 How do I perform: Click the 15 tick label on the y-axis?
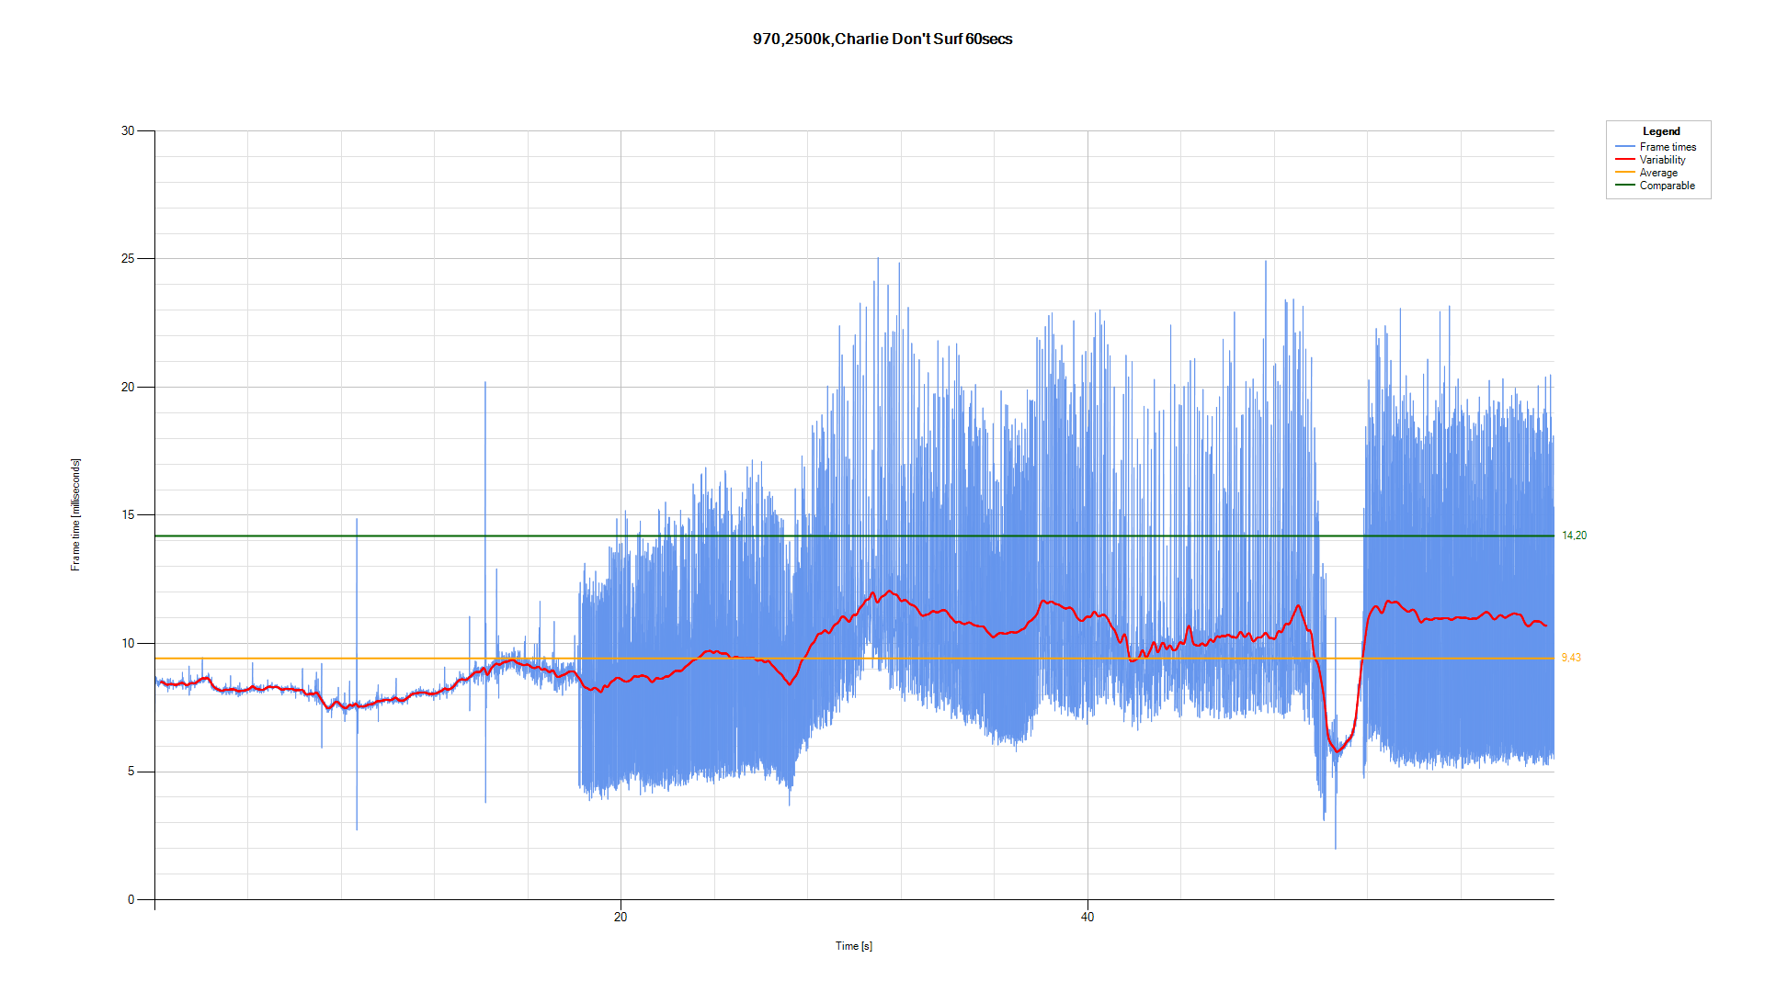[x=128, y=515]
